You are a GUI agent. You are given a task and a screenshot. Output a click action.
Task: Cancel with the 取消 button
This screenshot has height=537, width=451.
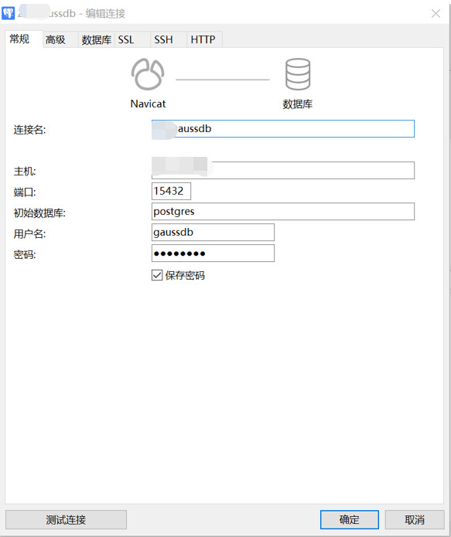pos(415,519)
